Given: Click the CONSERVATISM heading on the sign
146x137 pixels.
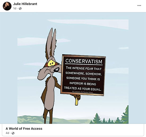Looking at the screenshot, I should coord(84,61).
